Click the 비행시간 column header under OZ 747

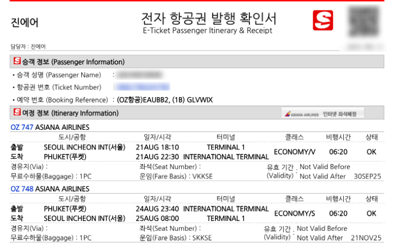[x=338, y=137]
